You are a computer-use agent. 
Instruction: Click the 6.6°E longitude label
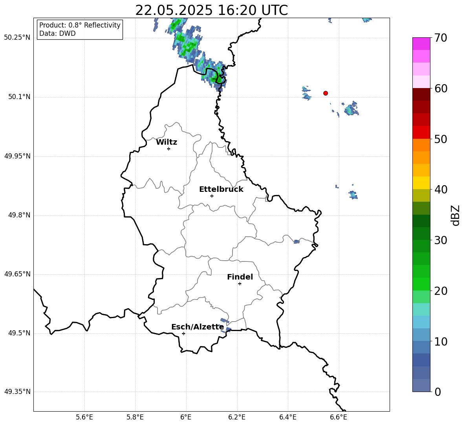point(339,417)
